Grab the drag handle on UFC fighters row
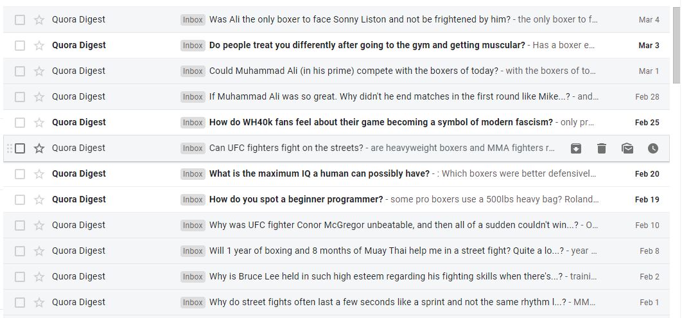The height and width of the screenshot is (318, 682). (10, 148)
